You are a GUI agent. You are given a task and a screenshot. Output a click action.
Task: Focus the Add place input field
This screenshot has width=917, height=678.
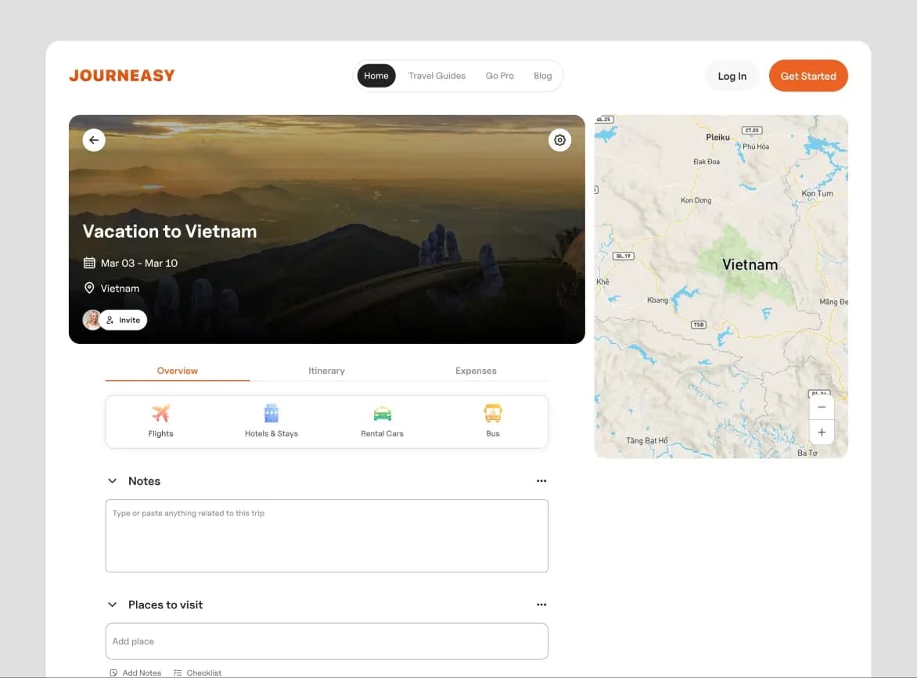click(326, 641)
